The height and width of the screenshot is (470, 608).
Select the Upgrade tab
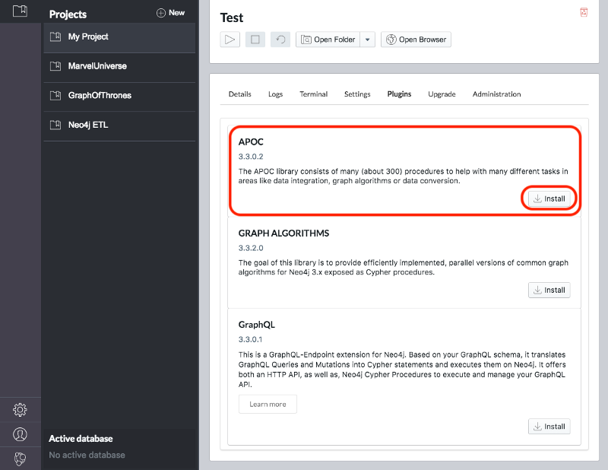click(442, 94)
